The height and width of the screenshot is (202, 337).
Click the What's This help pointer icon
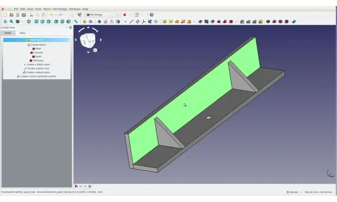(80, 15)
